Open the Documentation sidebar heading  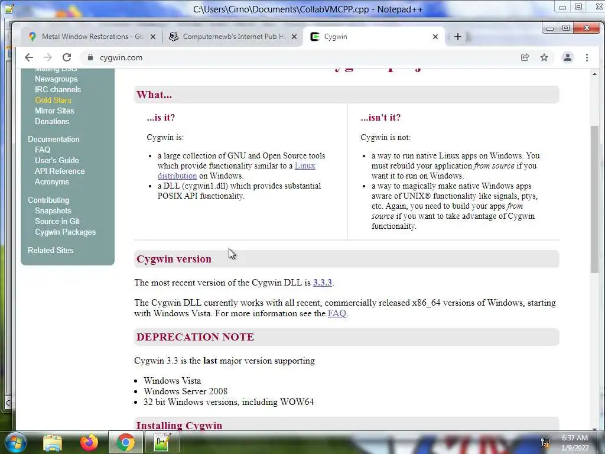point(54,139)
